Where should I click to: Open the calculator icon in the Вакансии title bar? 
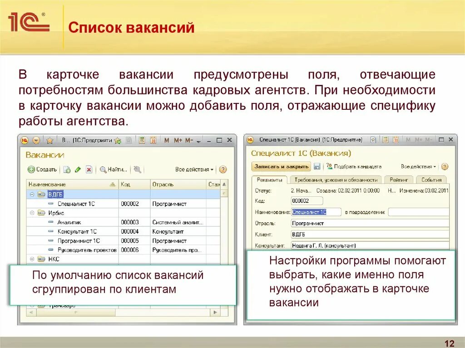(x=142, y=140)
